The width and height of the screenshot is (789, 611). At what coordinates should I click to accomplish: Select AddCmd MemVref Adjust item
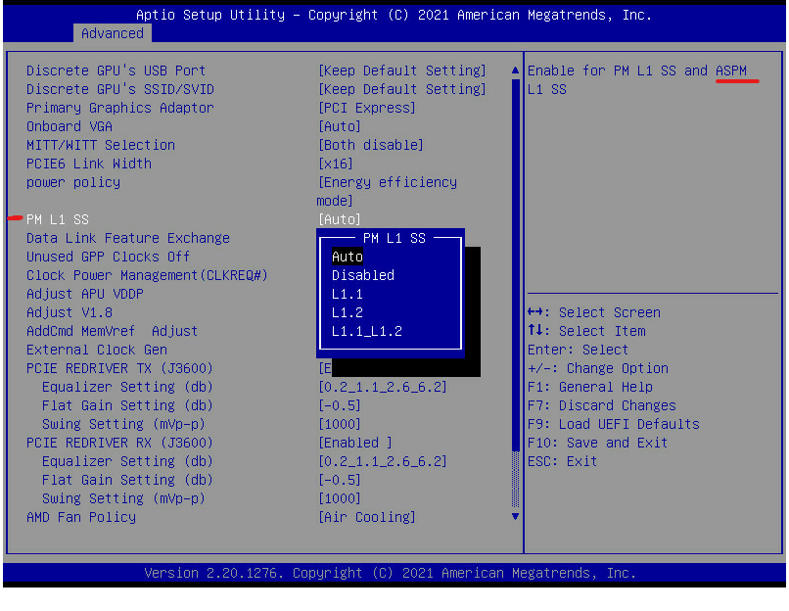pos(112,331)
